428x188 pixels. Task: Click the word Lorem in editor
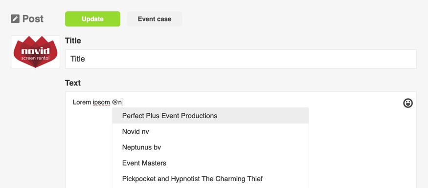[x=82, y=102]
